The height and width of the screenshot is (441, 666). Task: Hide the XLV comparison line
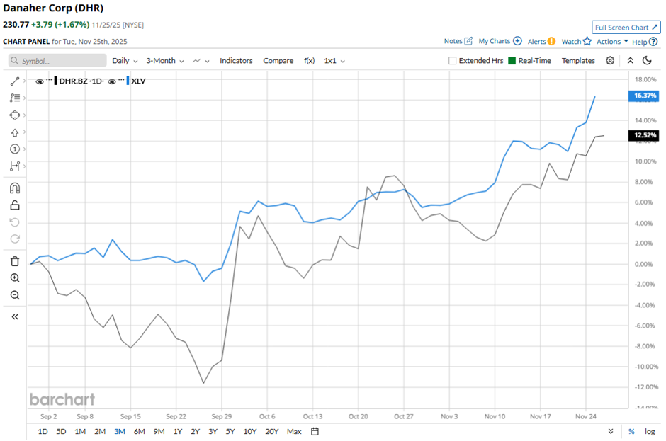(x=113, y=81)
